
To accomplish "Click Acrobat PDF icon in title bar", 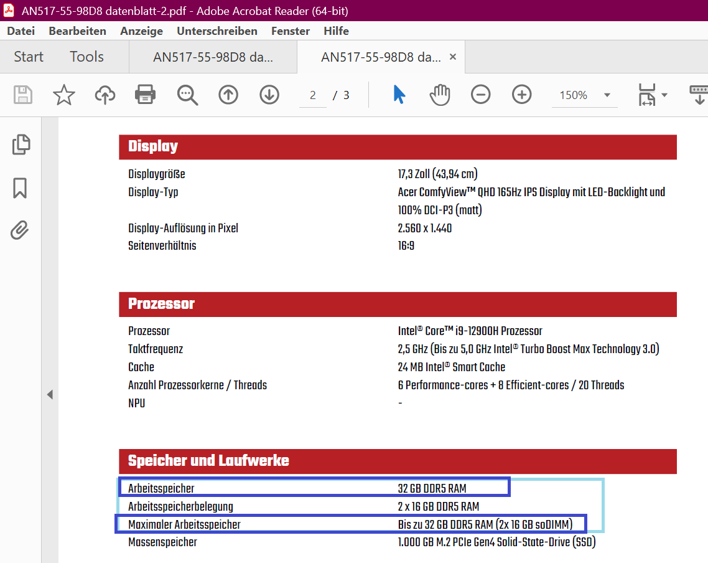I will point(9,11).
